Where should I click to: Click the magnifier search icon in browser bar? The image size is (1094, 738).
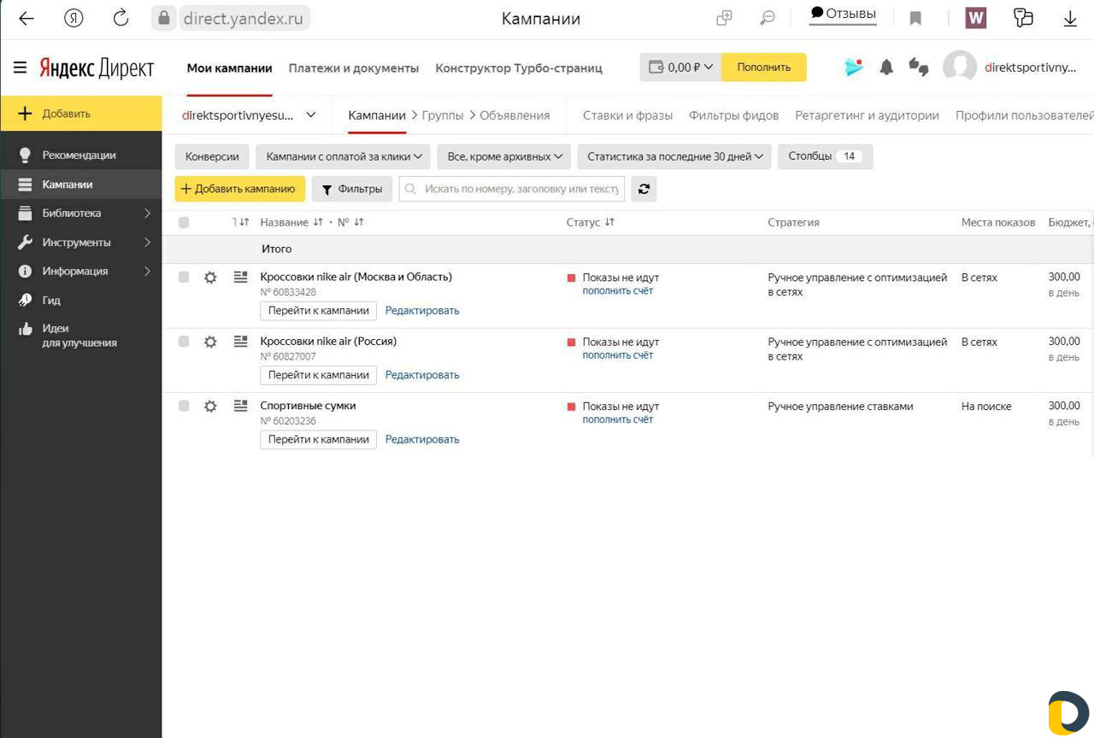point(768,18)
